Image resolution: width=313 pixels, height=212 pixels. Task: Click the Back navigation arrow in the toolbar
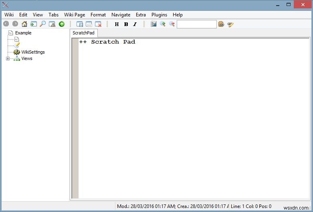6,24
